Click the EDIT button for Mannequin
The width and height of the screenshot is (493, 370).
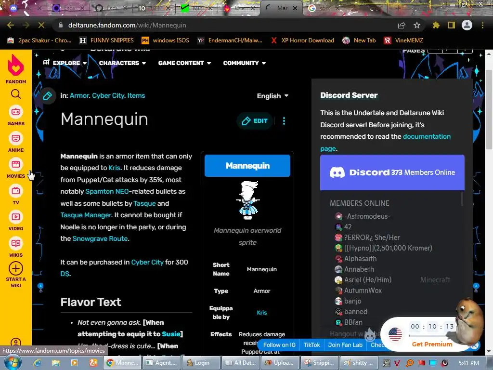click(x=255, y=121)
